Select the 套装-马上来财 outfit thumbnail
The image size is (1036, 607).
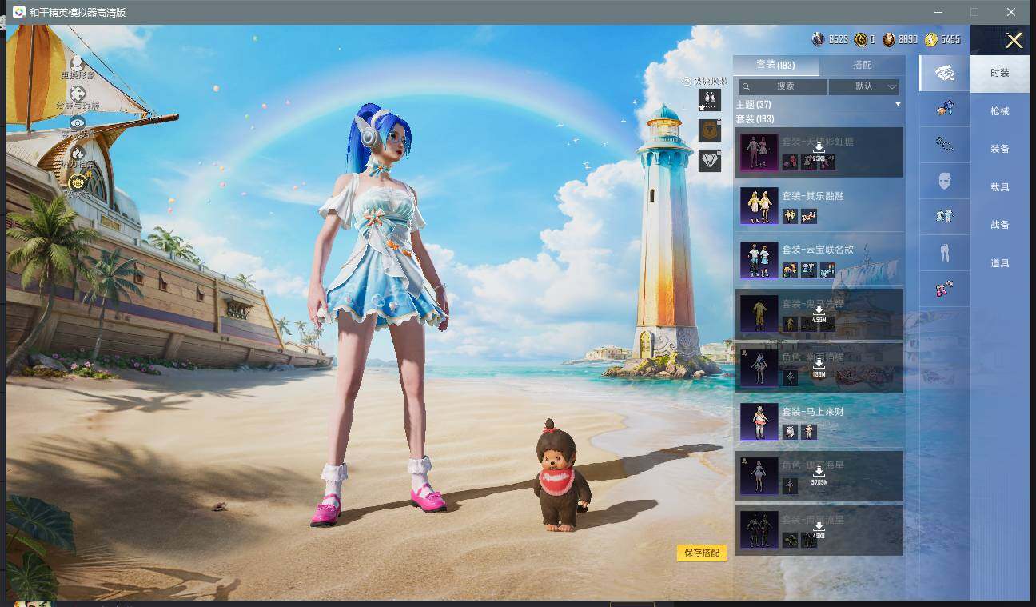point(759,422)
